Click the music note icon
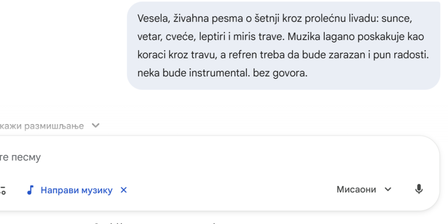 point(30,190)
